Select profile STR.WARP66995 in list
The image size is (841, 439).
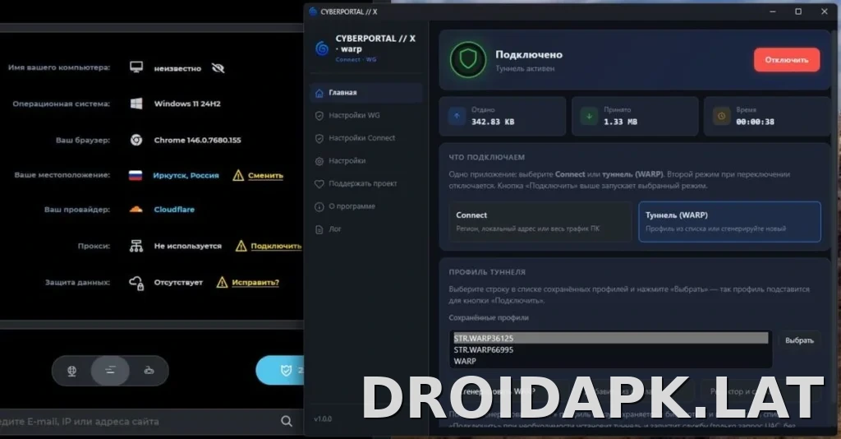coord(610,350)
